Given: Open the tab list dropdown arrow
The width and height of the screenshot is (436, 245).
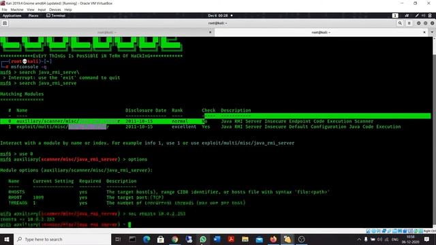Looking at the screenshot, I should tap(432, 32).
